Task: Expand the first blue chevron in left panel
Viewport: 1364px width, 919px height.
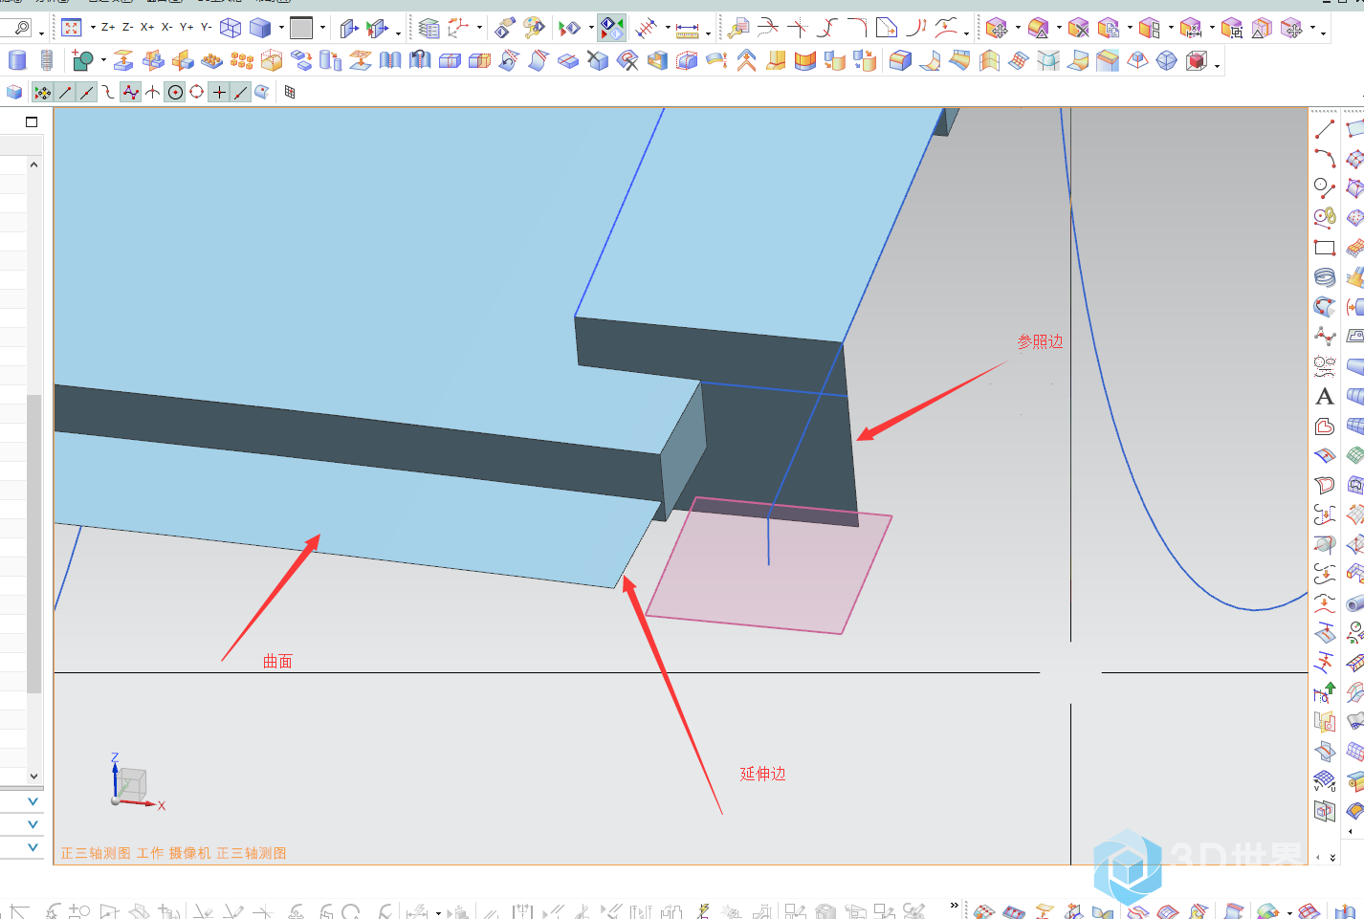Action: click(33, 801)
